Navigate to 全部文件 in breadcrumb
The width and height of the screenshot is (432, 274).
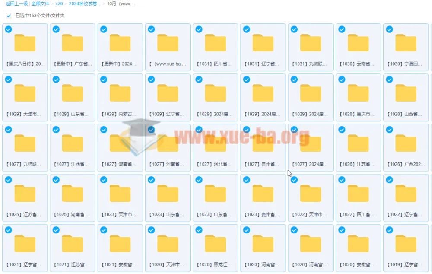tap(40, 3)
